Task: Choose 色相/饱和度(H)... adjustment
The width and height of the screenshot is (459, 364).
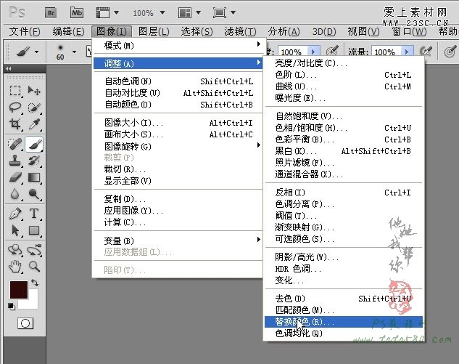Action: 306,128
